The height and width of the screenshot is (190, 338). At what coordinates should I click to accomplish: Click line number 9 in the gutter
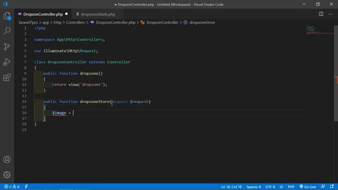25,73
